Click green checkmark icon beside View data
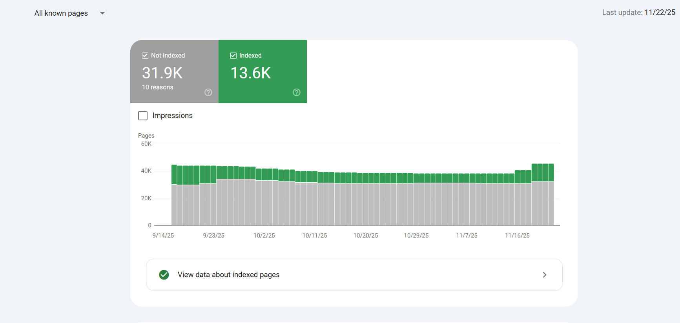 point(164,275)
